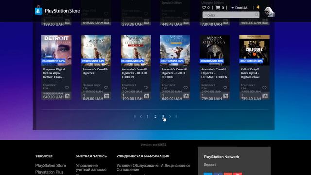Jump to first page of results
The image size is (311, 175).
[x=135, y=116]
